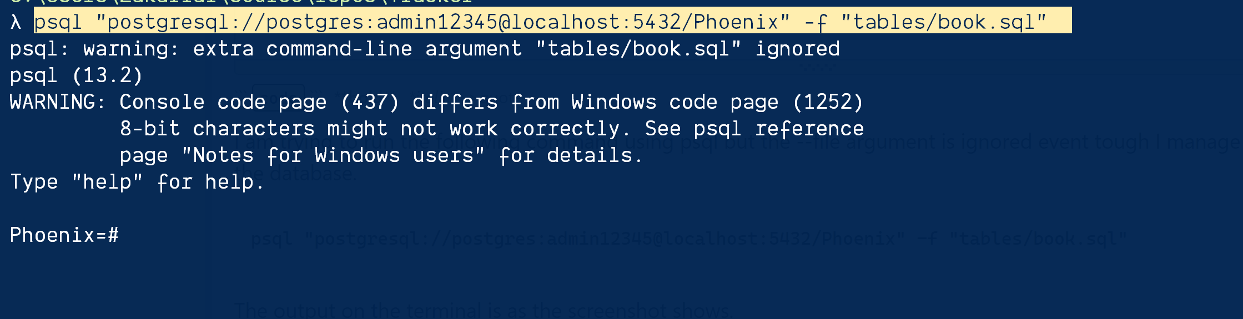Click the word psql in highlighted command
This screenshot has width=1243, height=319.
pyautogui.click(x=58, y=22)
